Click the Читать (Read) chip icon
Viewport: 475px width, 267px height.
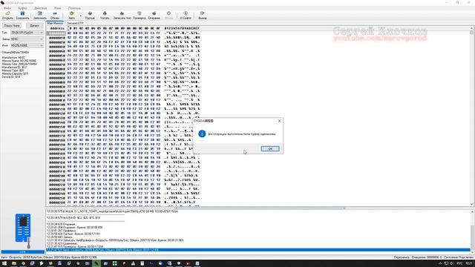105,15
